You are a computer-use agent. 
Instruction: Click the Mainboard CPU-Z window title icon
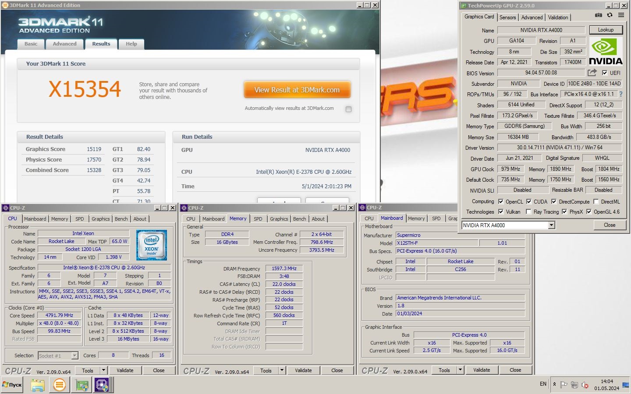coord(362,208)
